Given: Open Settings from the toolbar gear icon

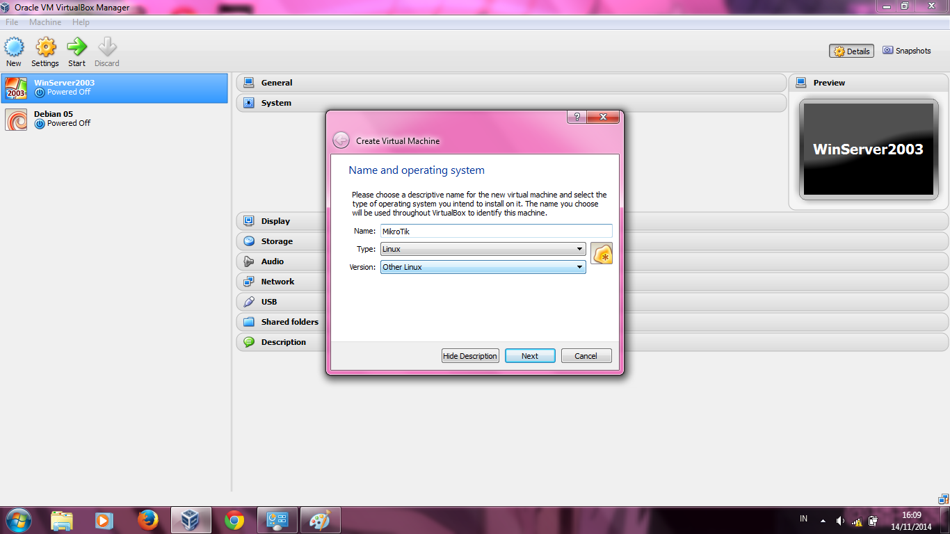Looking at the screenshot, I should [x=45, y=47].
